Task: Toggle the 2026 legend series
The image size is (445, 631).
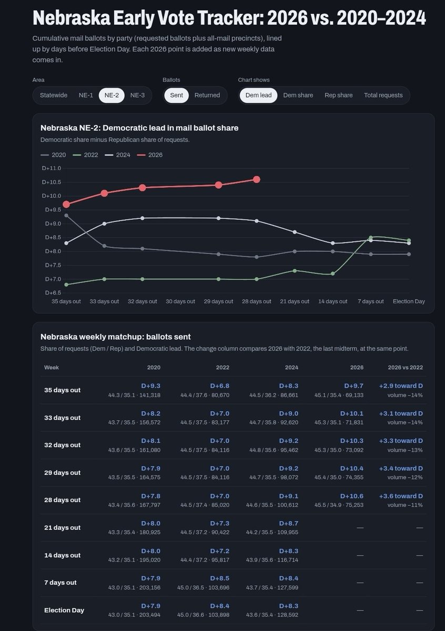Action: 149,155
